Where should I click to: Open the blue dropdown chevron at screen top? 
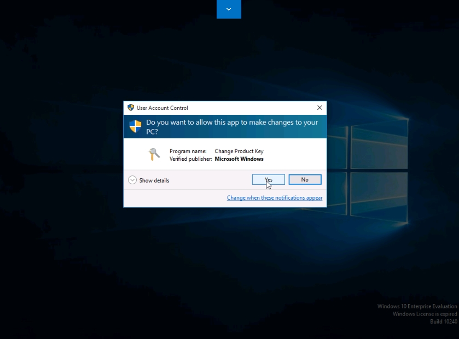pos(229,9)
